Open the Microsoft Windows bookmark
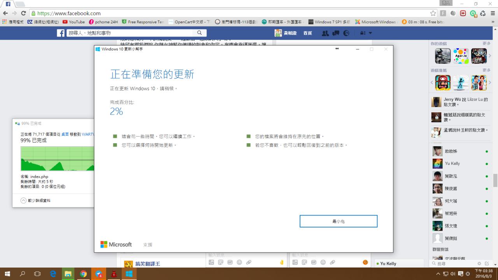The height and width of the screenshot is (280, 498). (x=375, y=22)
